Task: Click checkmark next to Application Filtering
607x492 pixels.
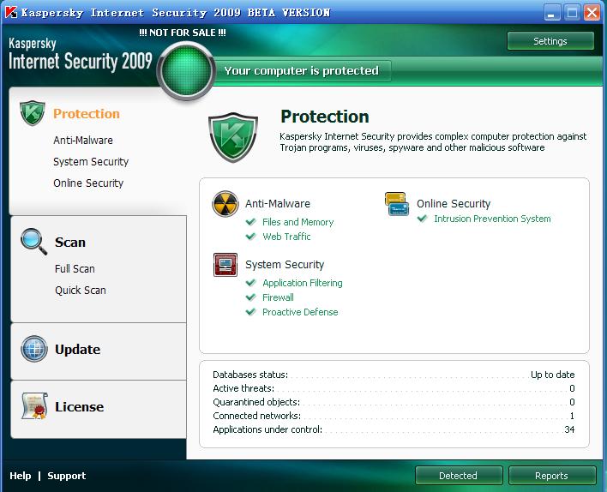Action: tap(251, 283)
